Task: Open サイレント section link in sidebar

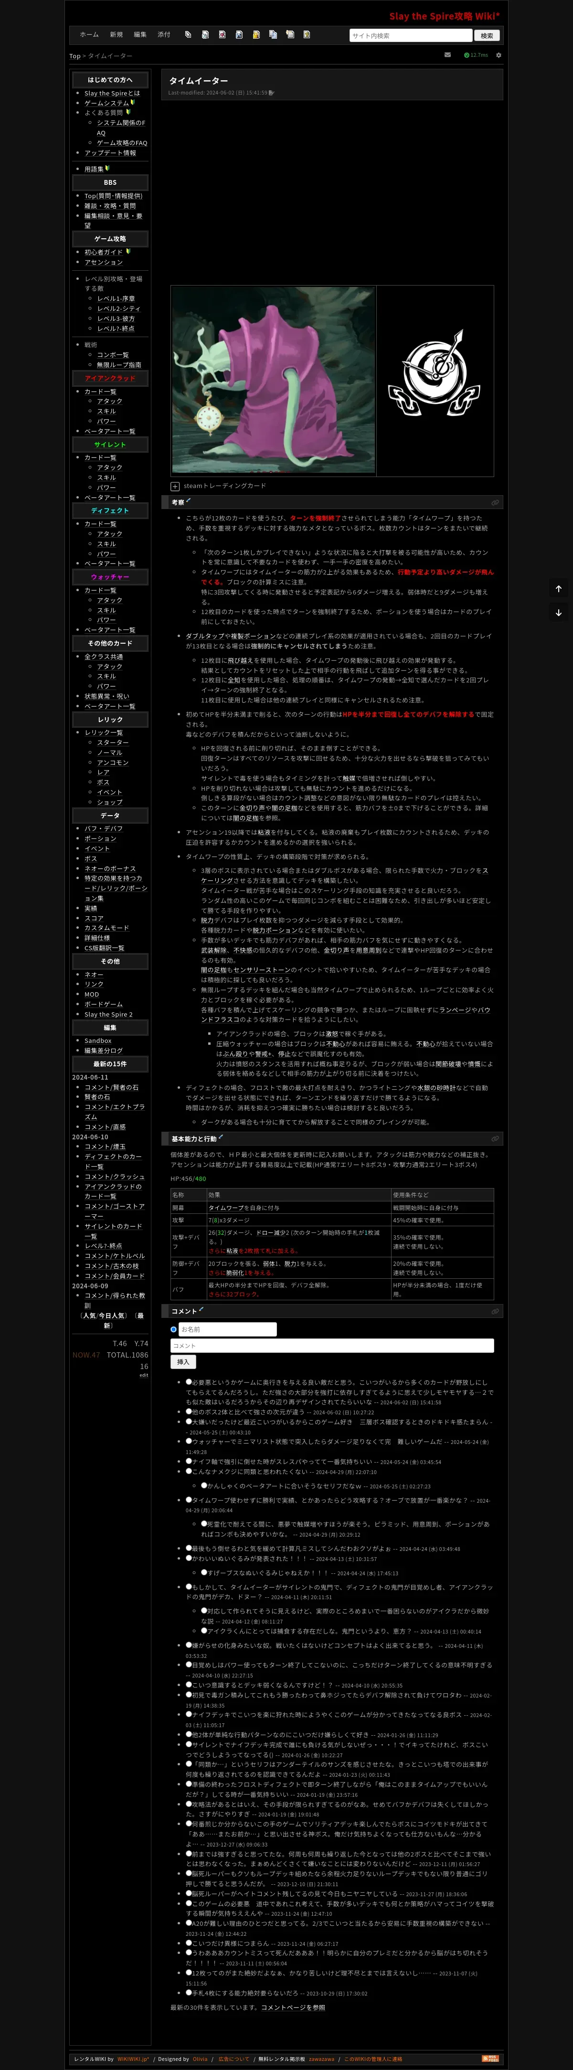Action: [x=110, y=445]
